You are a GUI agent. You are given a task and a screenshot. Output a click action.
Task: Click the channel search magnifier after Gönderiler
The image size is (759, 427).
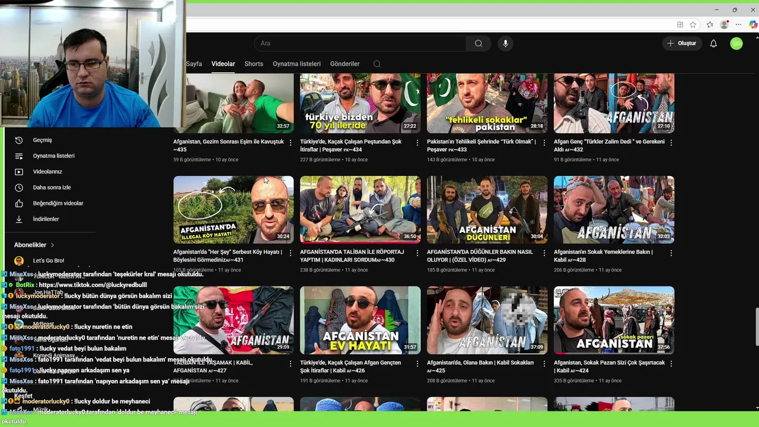(377, 64)
